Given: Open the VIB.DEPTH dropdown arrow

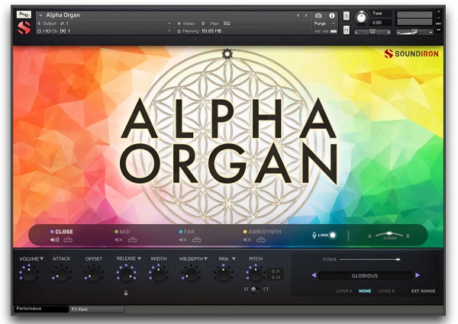Looking at the screenshot, I should pos(206,258).
